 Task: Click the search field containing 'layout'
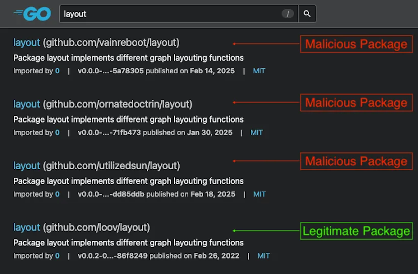pyautogui.click(x=172, y=14)
